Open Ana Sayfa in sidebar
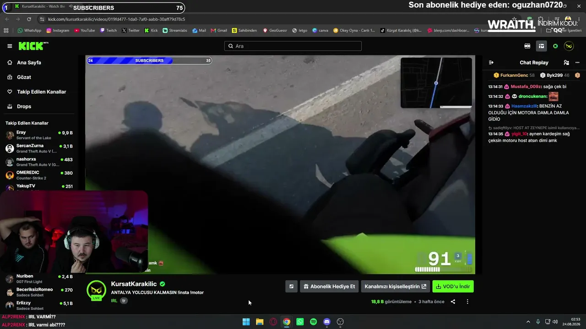 coord(29,63)
